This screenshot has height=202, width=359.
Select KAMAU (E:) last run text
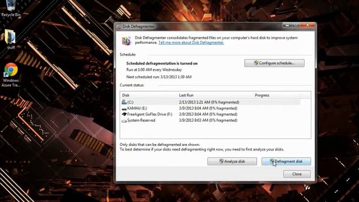coord(208,108)
